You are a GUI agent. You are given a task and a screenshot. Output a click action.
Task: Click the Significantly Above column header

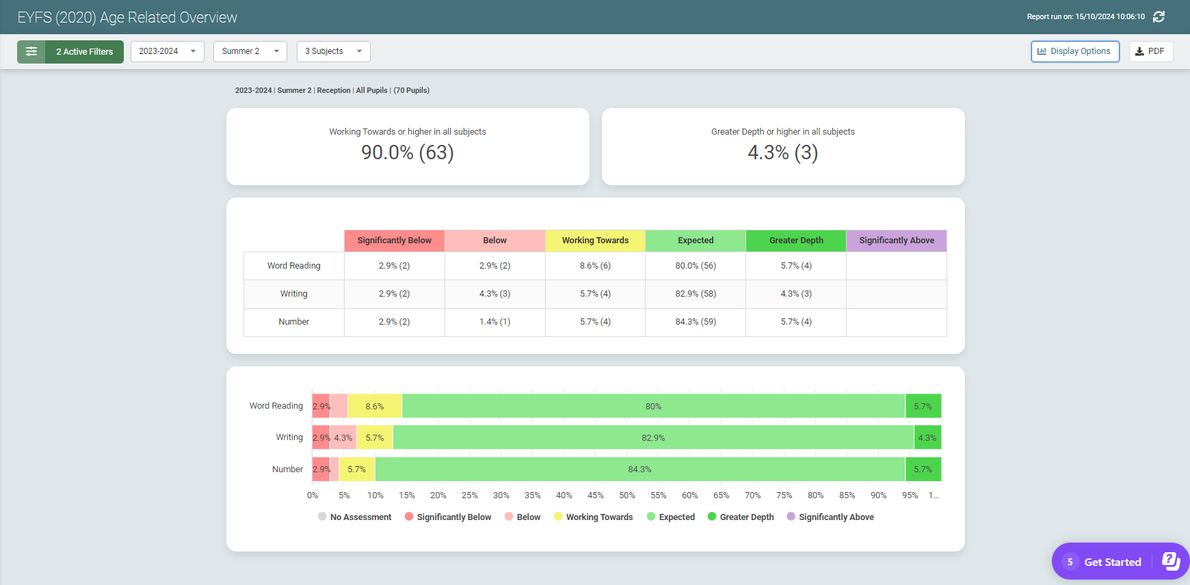click(896, 241)
